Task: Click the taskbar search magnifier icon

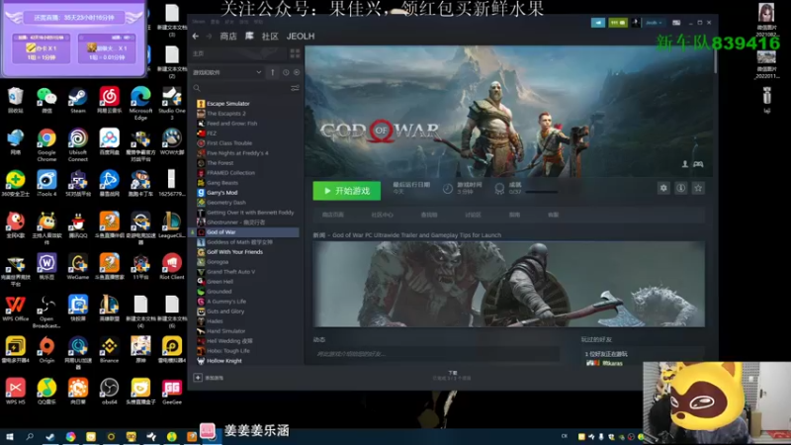Action: pos(30,437)
